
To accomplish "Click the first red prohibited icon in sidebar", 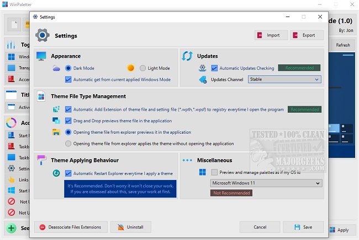I will point(11,201).
